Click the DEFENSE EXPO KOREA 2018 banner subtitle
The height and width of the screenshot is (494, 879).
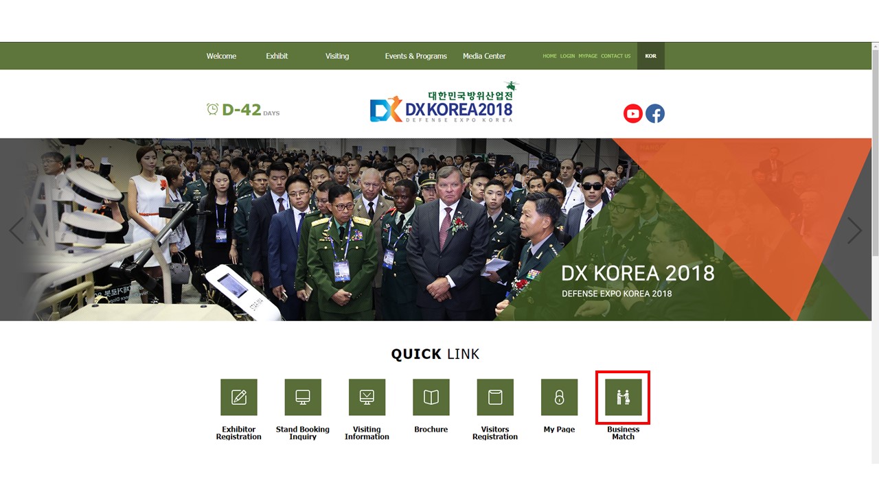[x=617, y=294]
